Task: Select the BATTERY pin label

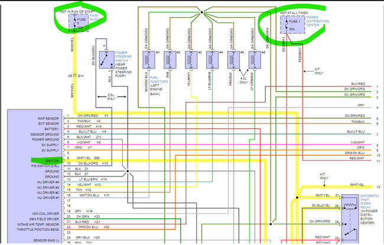Action: (x=51, y=129)
